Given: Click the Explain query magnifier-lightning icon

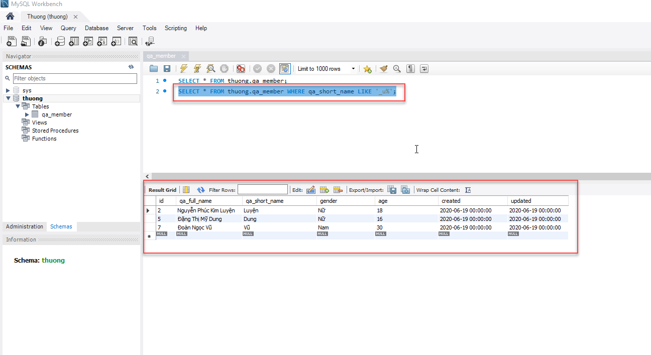Looking at the screenshot, I should [x=211, y=69].
